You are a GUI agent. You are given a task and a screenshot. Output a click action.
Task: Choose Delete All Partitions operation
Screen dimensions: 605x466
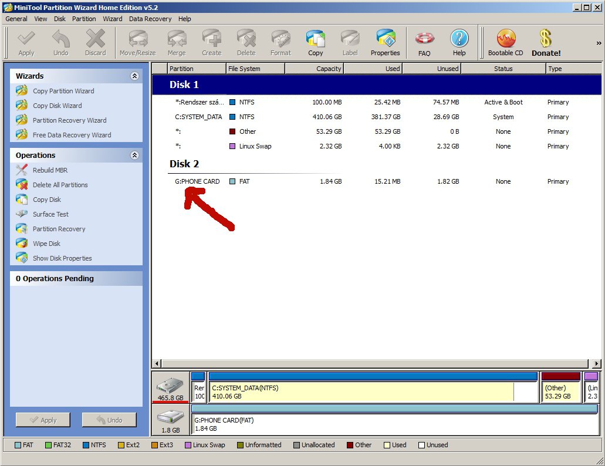(x=60, y=185)
